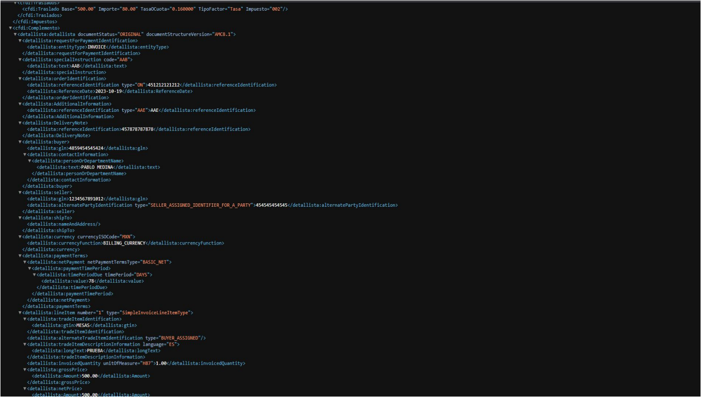
Task: Collapse the detallista:DeliveryNote node
Action: 20,123
